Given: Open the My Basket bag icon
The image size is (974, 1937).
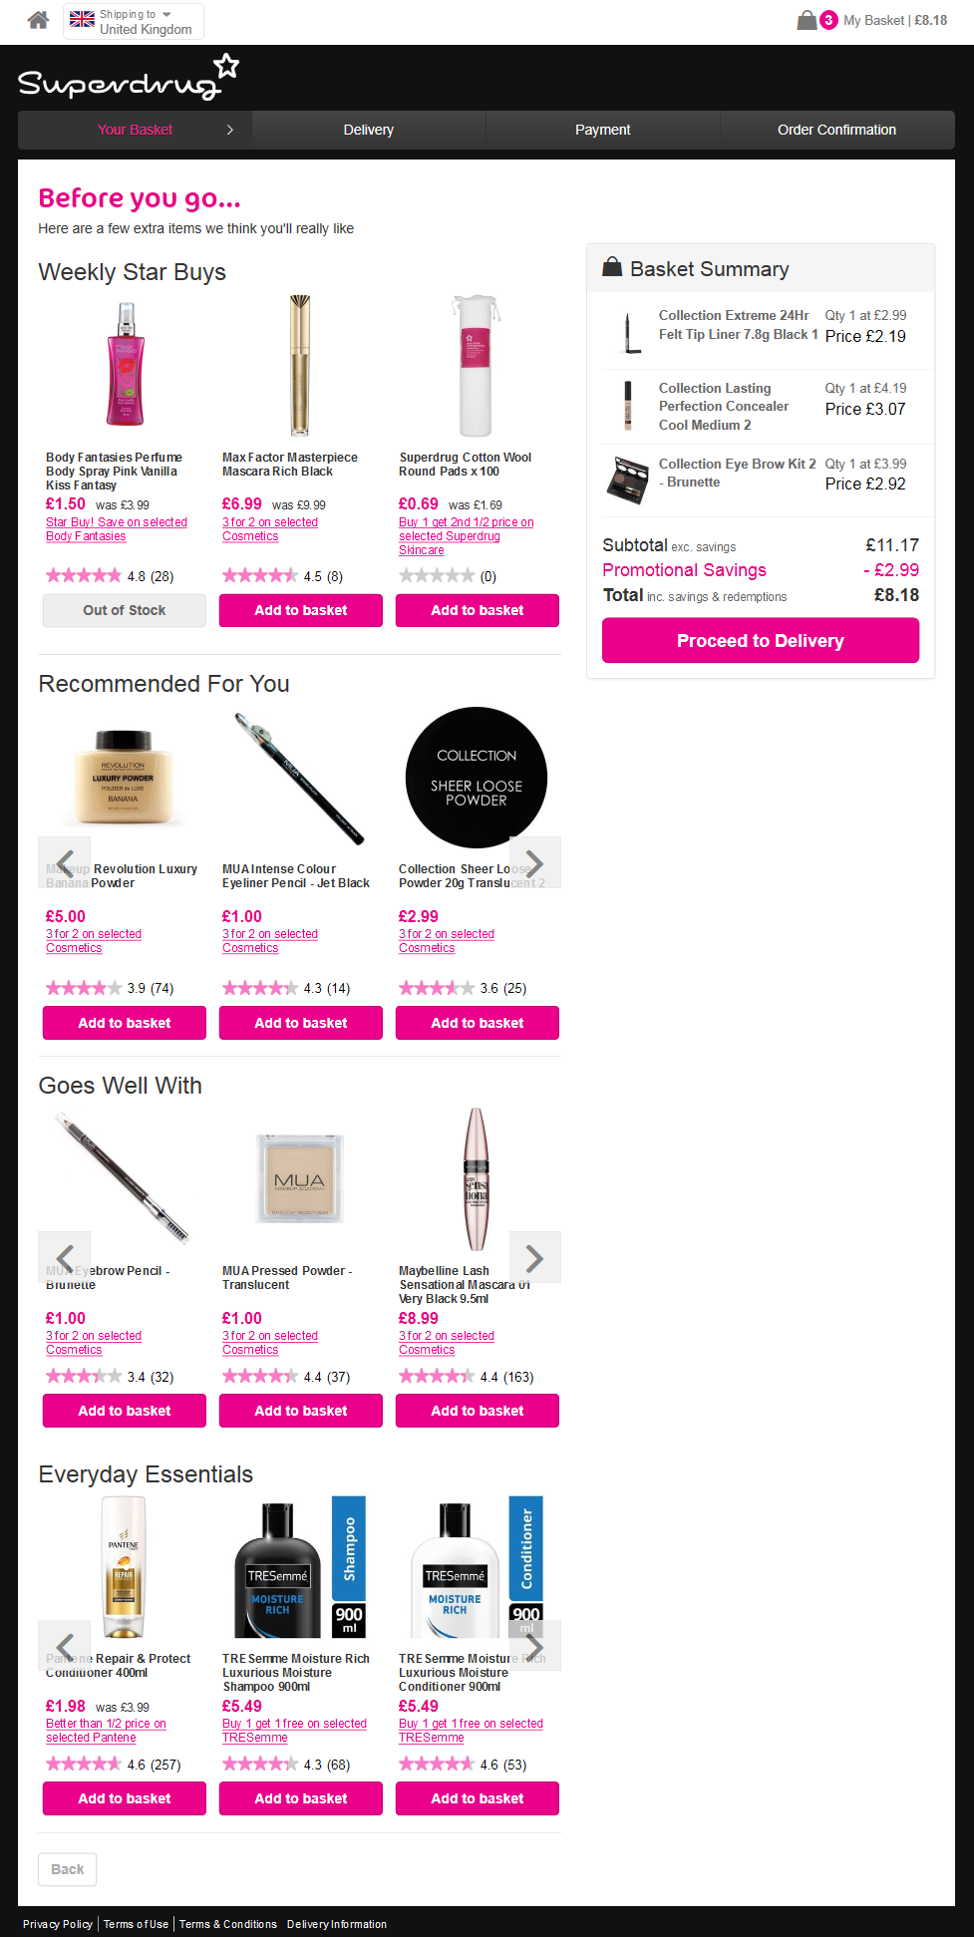Looking at the screenshot, I should [x=807, y=20].
